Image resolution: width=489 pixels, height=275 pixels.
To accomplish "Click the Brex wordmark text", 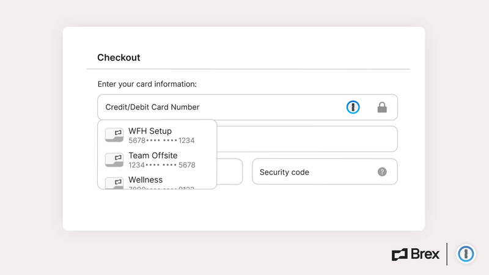I will point(425,254).
